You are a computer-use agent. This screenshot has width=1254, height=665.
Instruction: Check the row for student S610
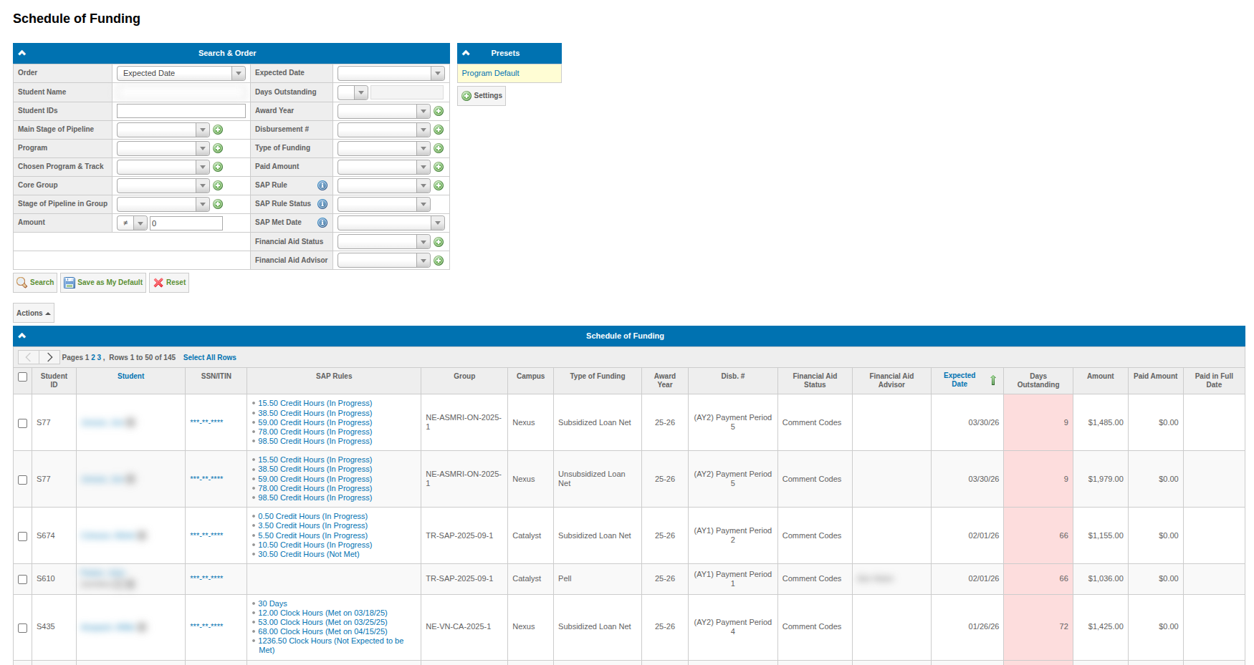click(22, 579)
